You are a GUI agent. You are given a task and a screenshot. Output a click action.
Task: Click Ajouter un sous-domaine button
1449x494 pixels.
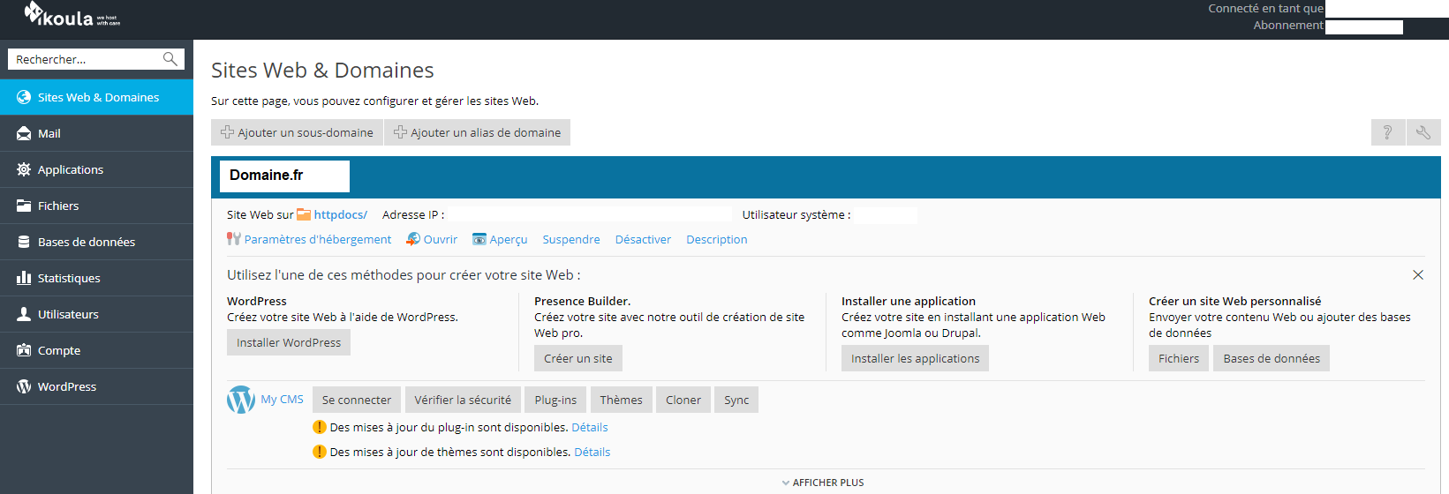click(x=297, y=132)
